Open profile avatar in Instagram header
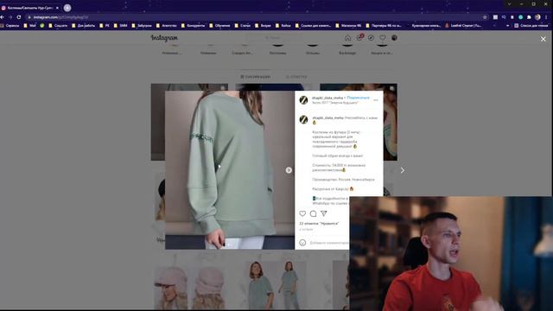The width and height of the screenshot is (553, 311). (x=394, y=38)
